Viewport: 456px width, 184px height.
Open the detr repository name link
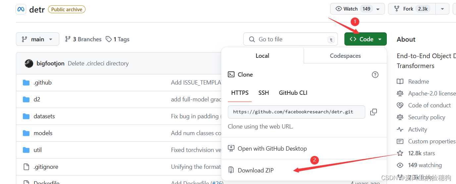(37, 10)
